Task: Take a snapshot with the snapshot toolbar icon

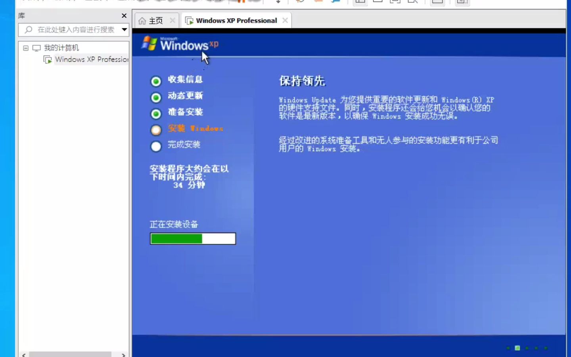Action: (x=299, y=2)
